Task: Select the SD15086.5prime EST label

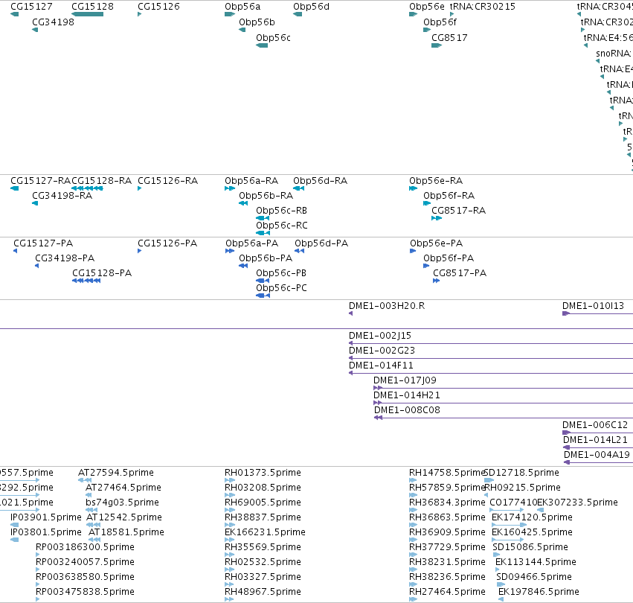Action: point(530,547)
